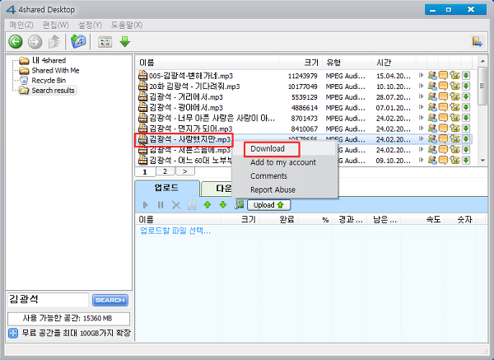Select Search results in the tree
This screenshot has width=494, height=360.
tap(53, 91)
